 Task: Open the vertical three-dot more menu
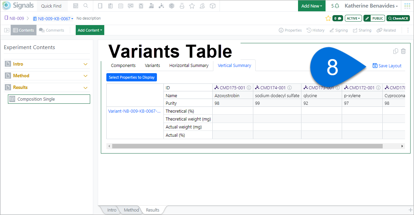tap(408, 30)
